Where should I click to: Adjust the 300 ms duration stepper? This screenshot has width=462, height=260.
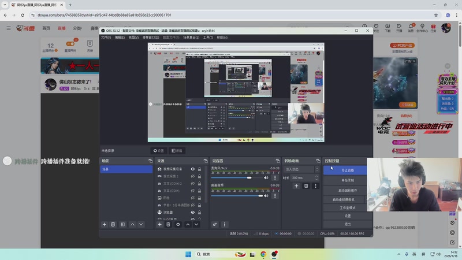(316, 178)
